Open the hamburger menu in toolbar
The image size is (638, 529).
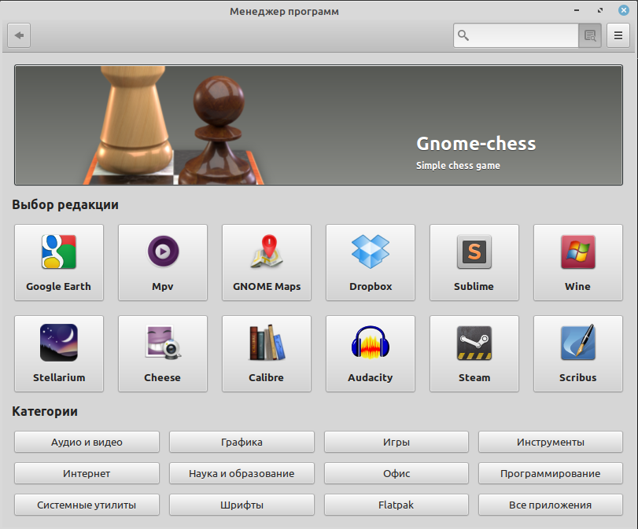click(x=618, y=35)
